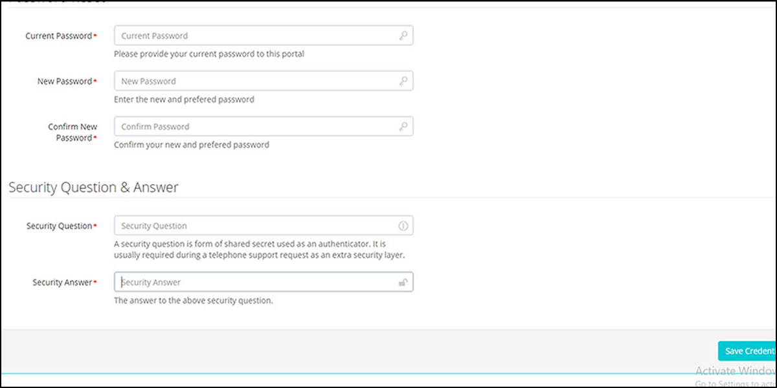Click the info icon in Security Question field
Screen dimensions: 777x388
coord(403,226)
